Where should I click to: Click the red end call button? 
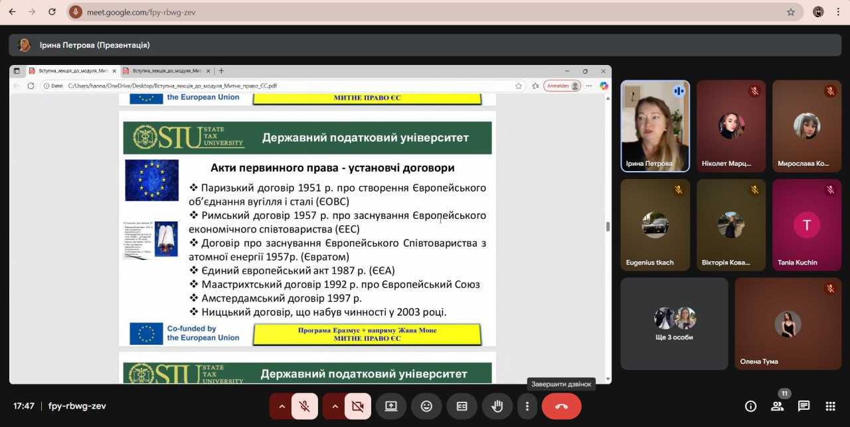(x=561, y=406)
